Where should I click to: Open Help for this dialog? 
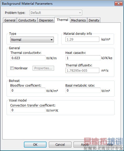(110, 144)
